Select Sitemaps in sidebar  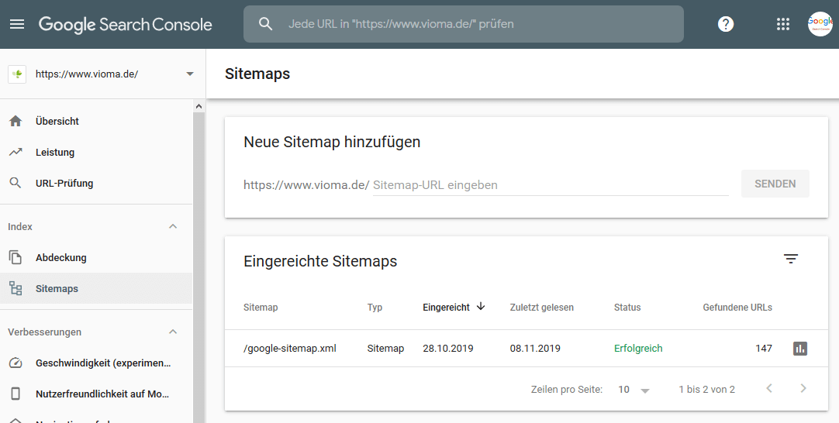tap(96, 289)
